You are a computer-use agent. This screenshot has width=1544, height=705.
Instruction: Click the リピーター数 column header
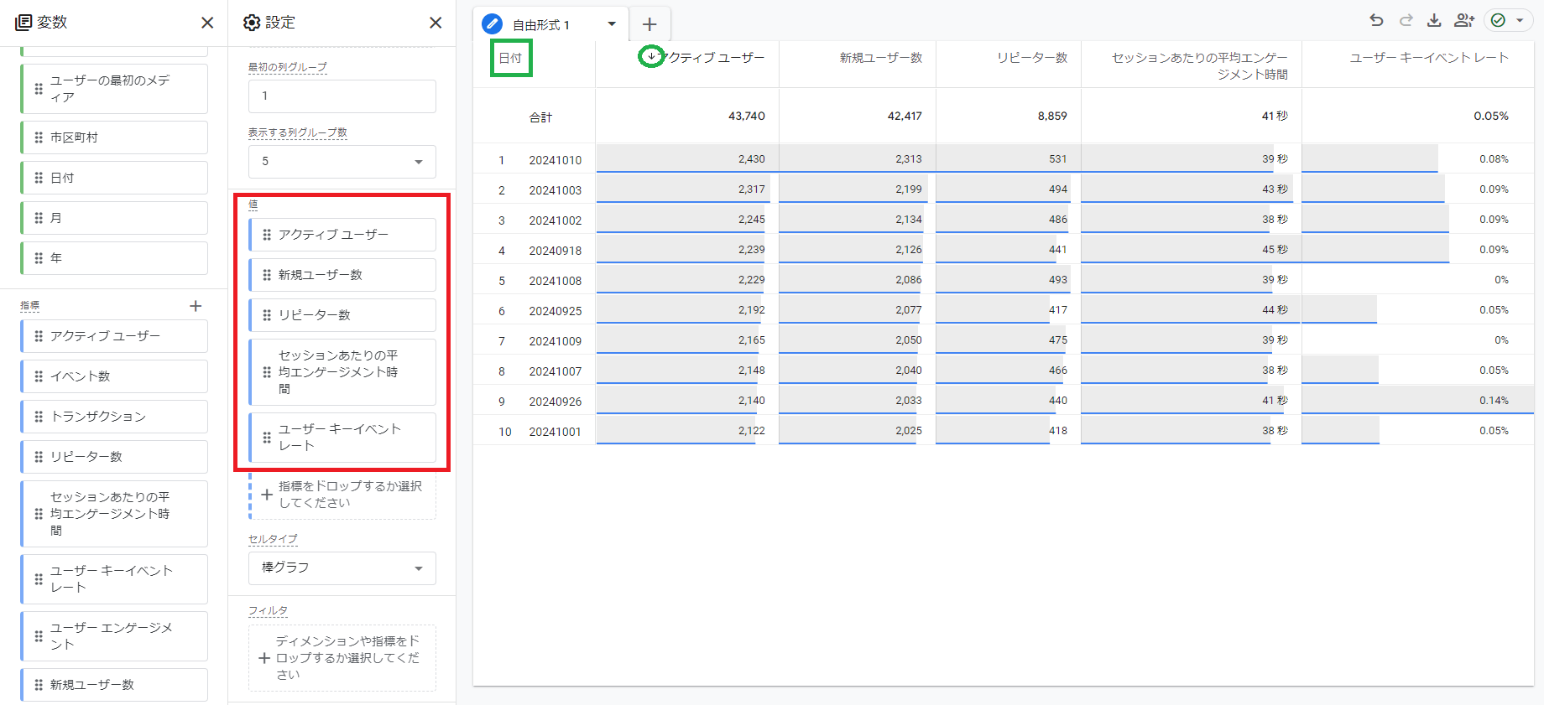pyautogui.click(x=1031, y=58)
